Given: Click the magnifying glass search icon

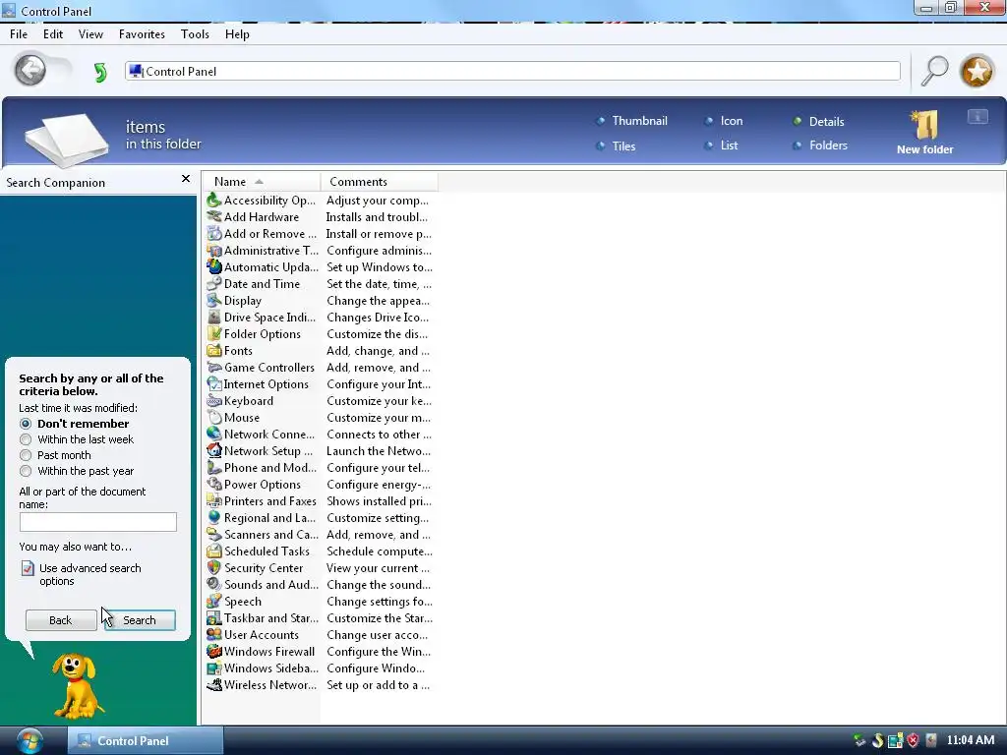Looking at the screenshot, I should pyautogui.click(x=934, y=70).
